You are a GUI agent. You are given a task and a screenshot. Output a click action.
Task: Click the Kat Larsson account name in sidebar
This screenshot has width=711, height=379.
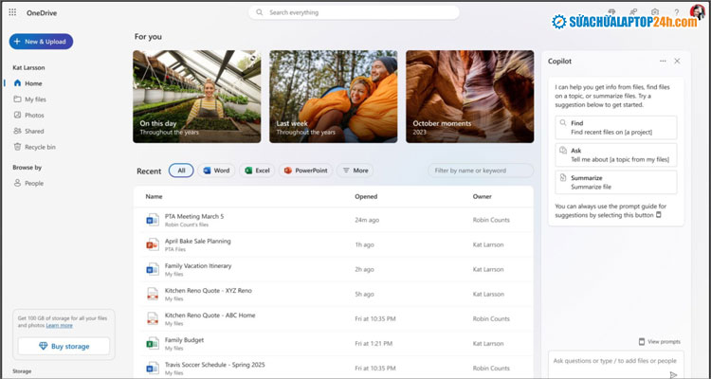coord(28,67)
